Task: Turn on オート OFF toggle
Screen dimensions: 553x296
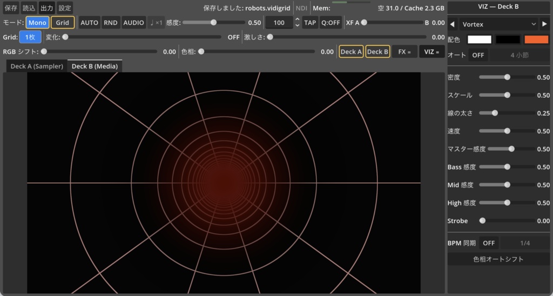Action: click(x=478, y=55)
